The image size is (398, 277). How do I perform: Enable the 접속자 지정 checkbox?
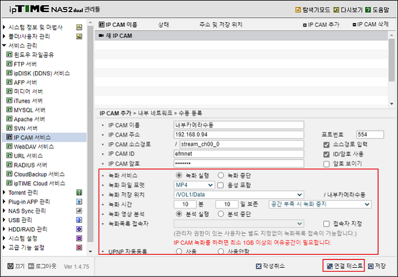327,224
